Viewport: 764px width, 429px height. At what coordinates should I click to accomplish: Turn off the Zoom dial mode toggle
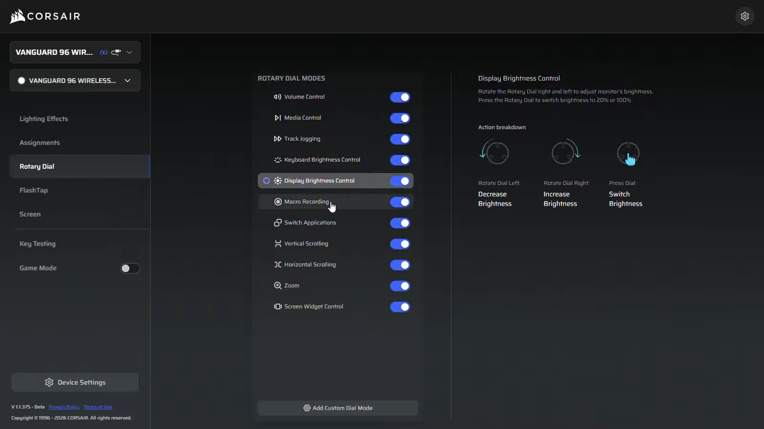click(400, 286)
